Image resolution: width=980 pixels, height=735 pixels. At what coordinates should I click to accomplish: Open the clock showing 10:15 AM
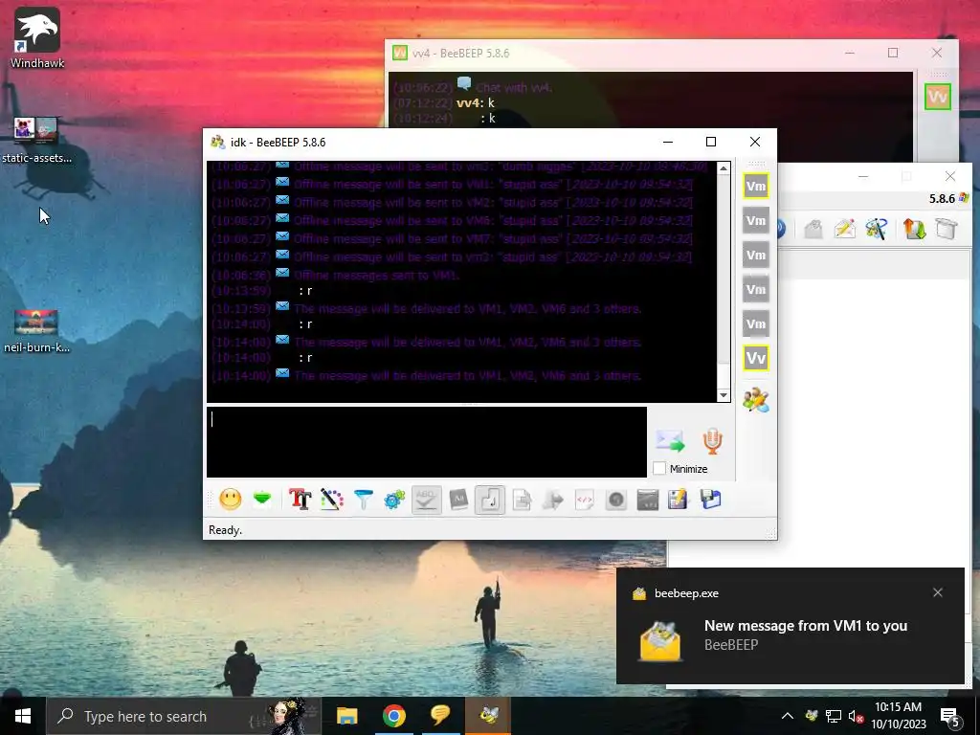pyautogui.click(x=899, y=716)
